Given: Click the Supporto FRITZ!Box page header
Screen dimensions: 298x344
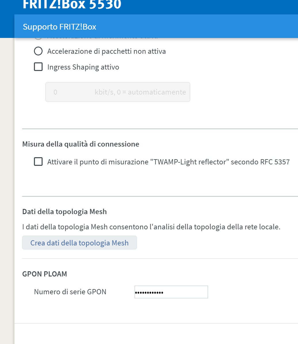Looking at the screenshot, I should pyautogui.click(x=60, y=27).
